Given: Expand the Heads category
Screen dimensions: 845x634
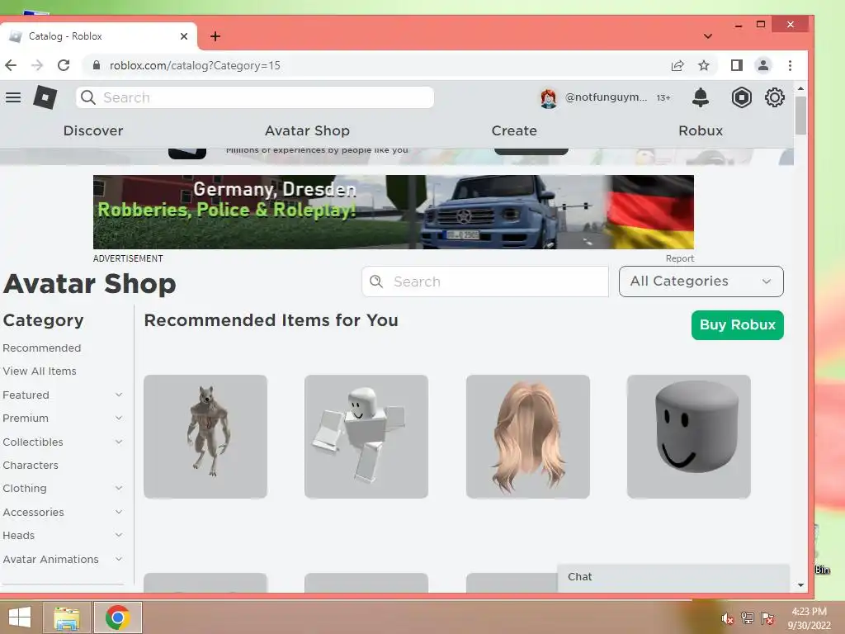Looking at the screenshot, I should (119, 535).
